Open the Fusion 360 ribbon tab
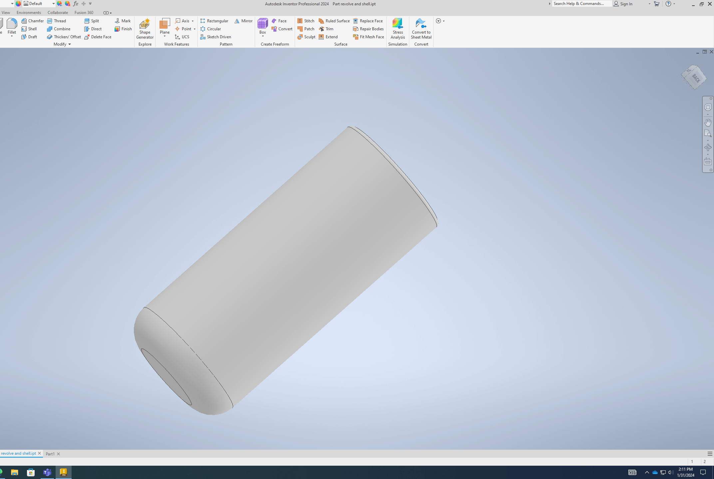Image resolution: width=714 pixels, height=479 pixels. coord(84,12)
